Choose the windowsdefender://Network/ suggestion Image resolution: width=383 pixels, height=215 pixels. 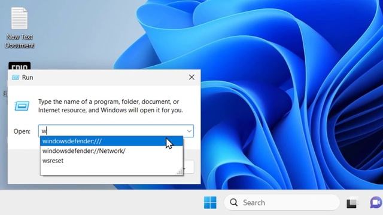112,151
